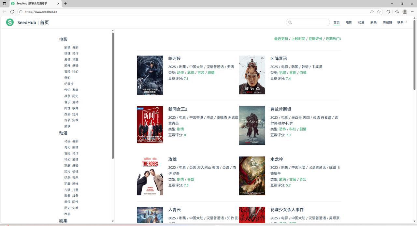This screenshot has width=417, height=226.
Task: Open a new tab with plus button
Action: [x=65, y=4]
